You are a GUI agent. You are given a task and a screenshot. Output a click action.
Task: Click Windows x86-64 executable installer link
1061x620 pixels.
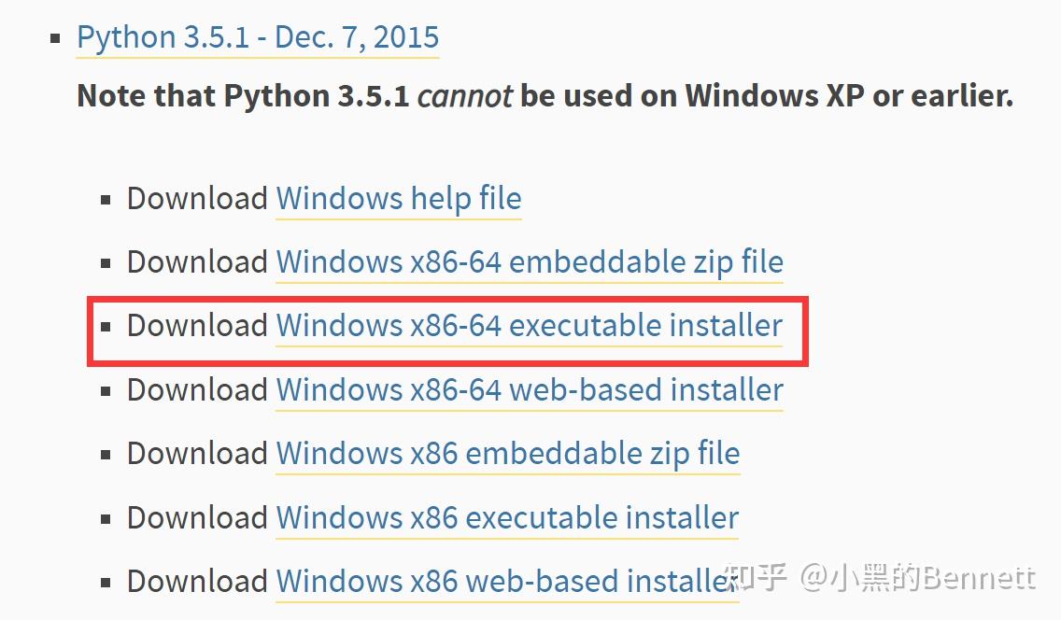pyautogui.click(x=530, y=326)
